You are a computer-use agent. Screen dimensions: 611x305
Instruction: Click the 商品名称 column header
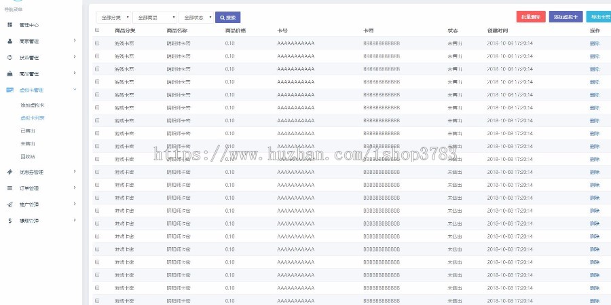coord(177,31)
